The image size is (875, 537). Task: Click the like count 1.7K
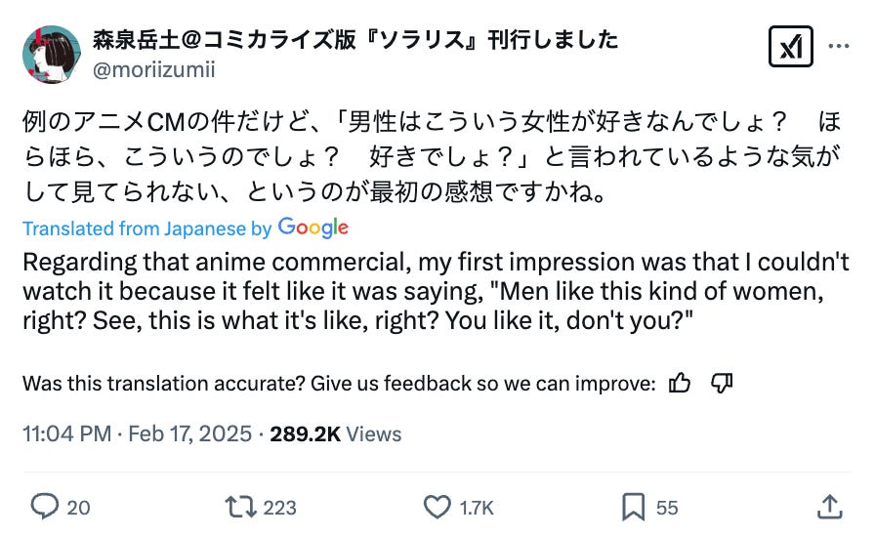477,508
